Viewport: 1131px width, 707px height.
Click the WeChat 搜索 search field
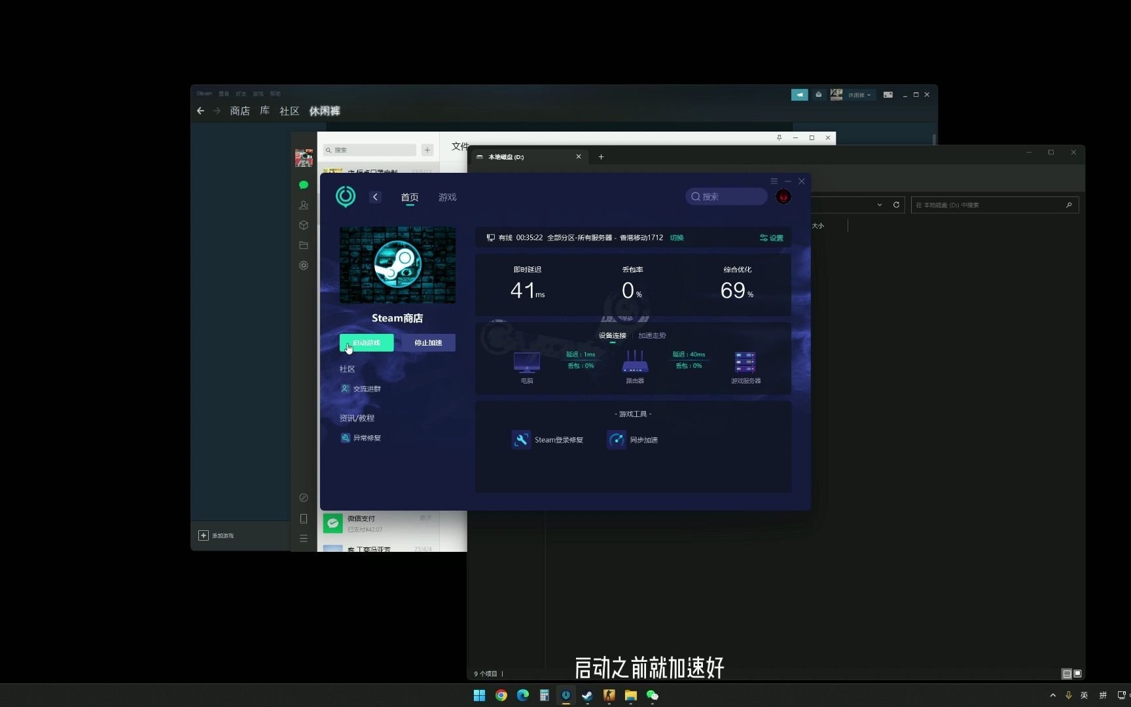coord(370,150)
